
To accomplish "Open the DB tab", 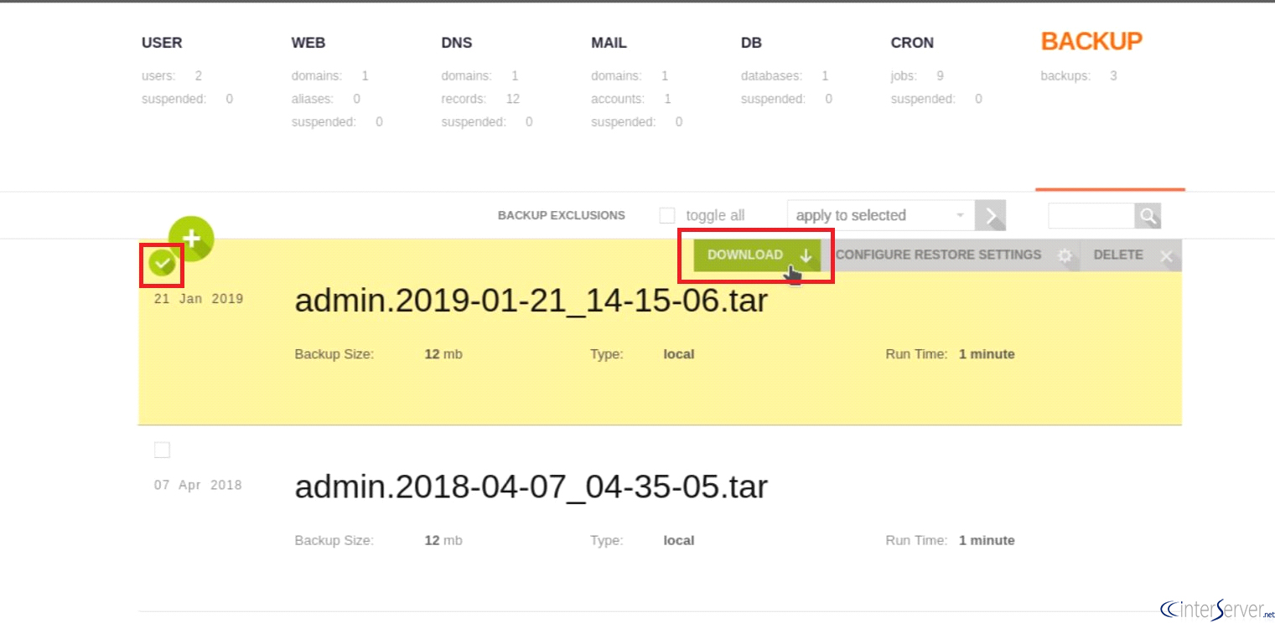I will point(751,43).
